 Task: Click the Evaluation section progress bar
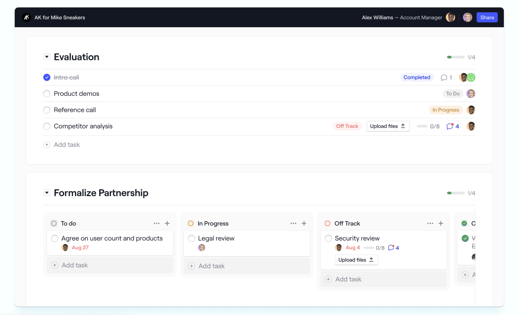(x=456, y=57)
